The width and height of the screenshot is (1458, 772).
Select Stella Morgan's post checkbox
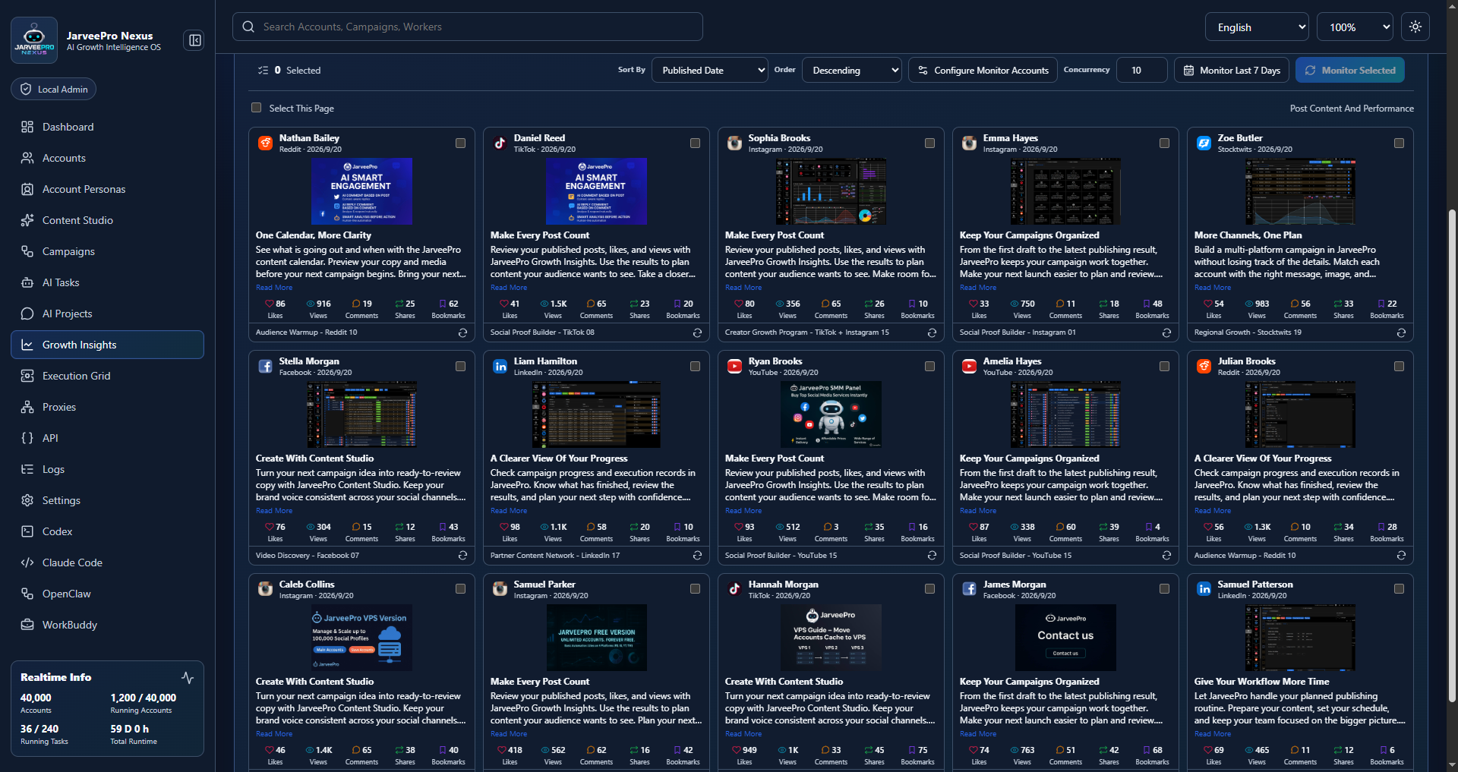(x=460, y=366)
